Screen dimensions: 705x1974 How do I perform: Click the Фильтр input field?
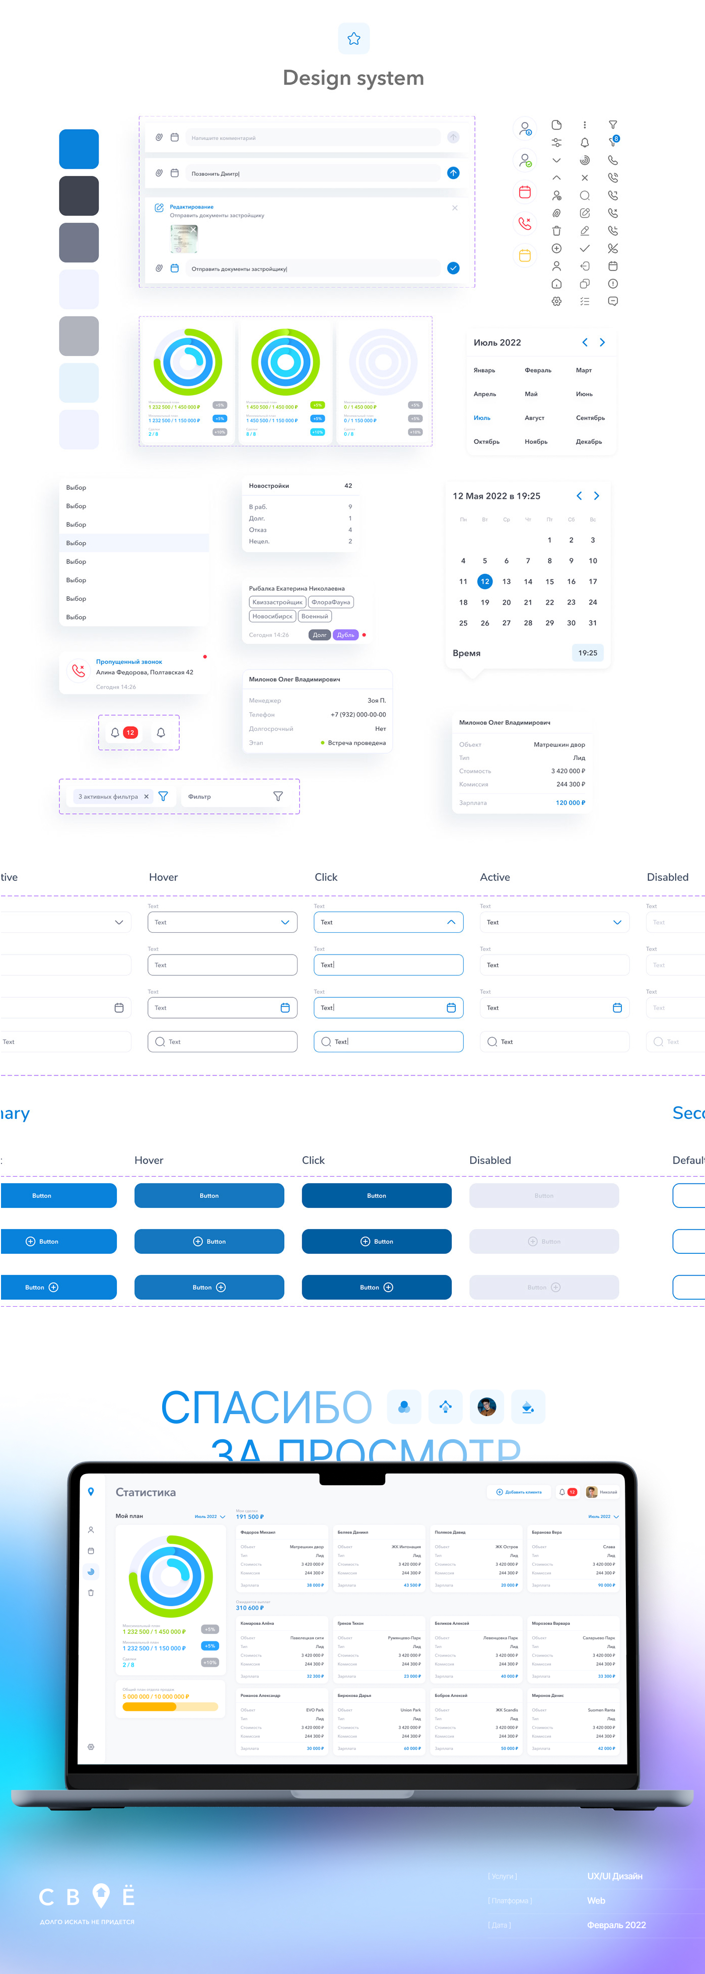click(236, 796)
